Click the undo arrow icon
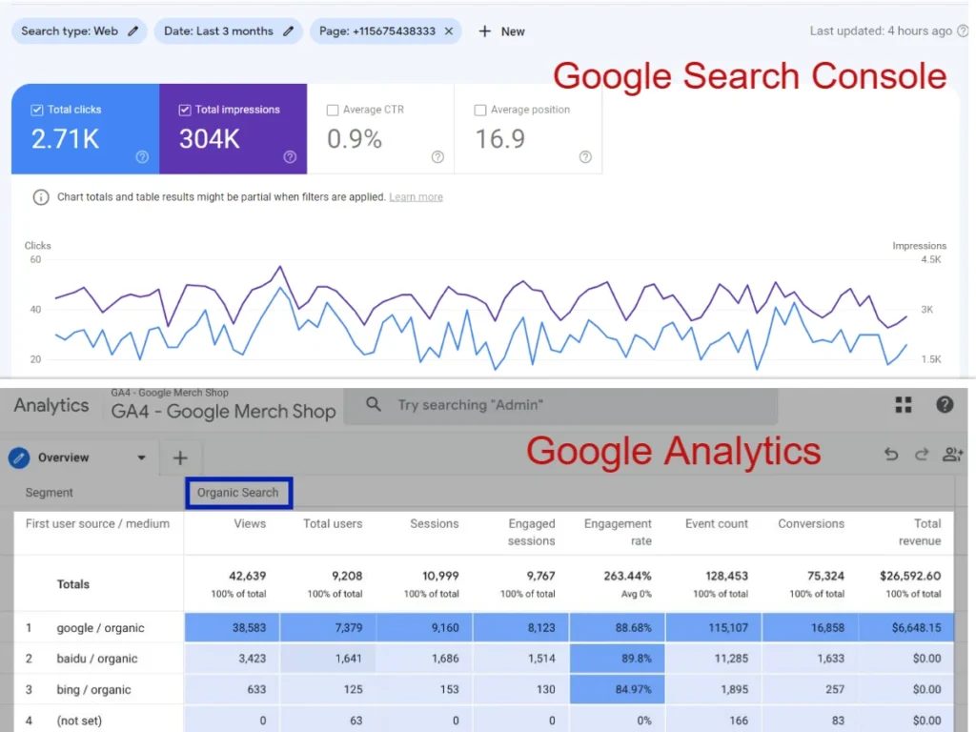 [x=891, y=455]
